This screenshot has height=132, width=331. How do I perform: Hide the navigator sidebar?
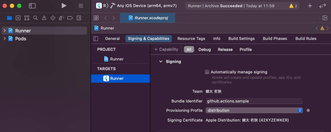[x=32, y=6]
